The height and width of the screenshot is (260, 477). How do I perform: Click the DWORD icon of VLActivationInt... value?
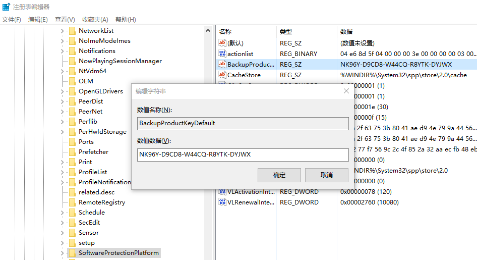tap(222, 192)
